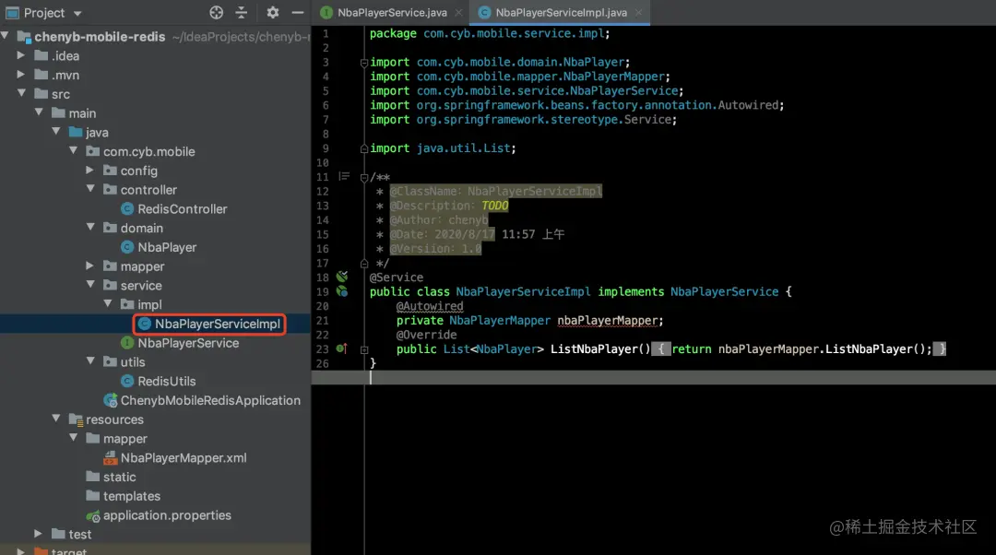Viewport: 996px width, 555px height.
Task: Click the locate/select opened file target icon
Action: 216,12
